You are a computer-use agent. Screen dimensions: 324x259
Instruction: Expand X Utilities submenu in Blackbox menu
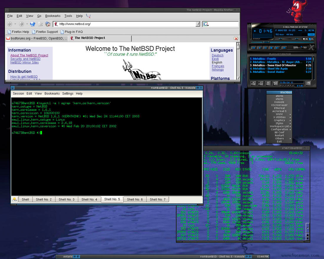(x=279, y=117)
